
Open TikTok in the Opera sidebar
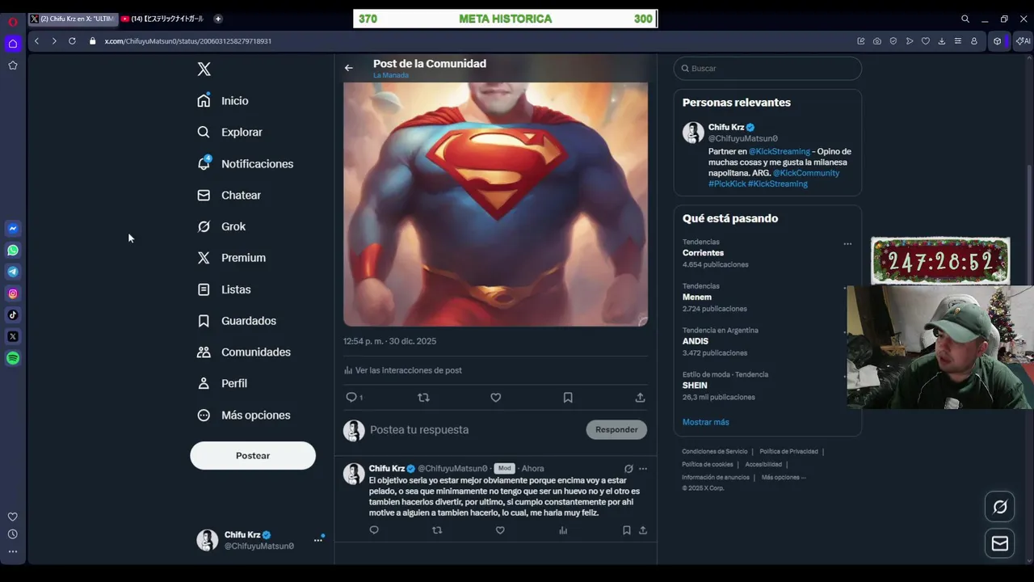[13, 315]
